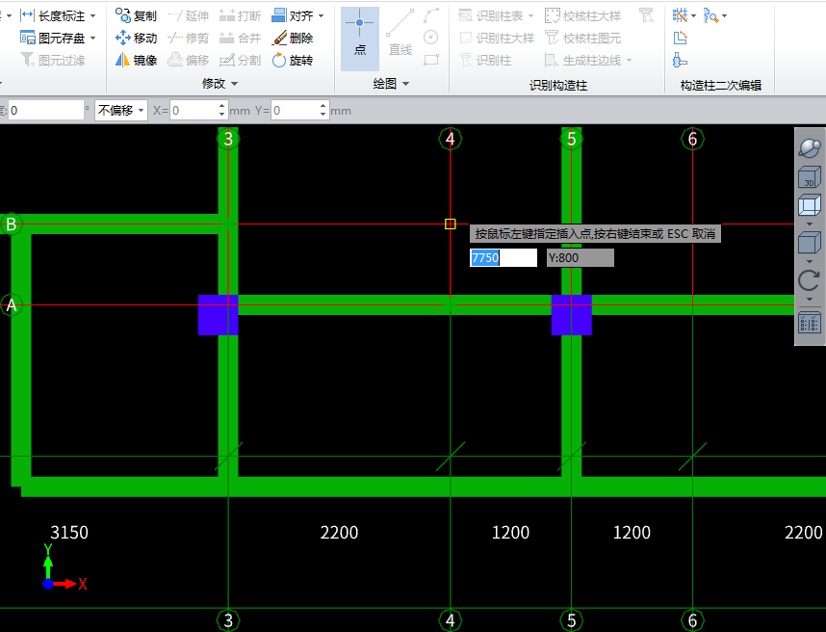Click the second top icon in 构造柱二次编辑
Screen dimensions: 826x632
711,15
